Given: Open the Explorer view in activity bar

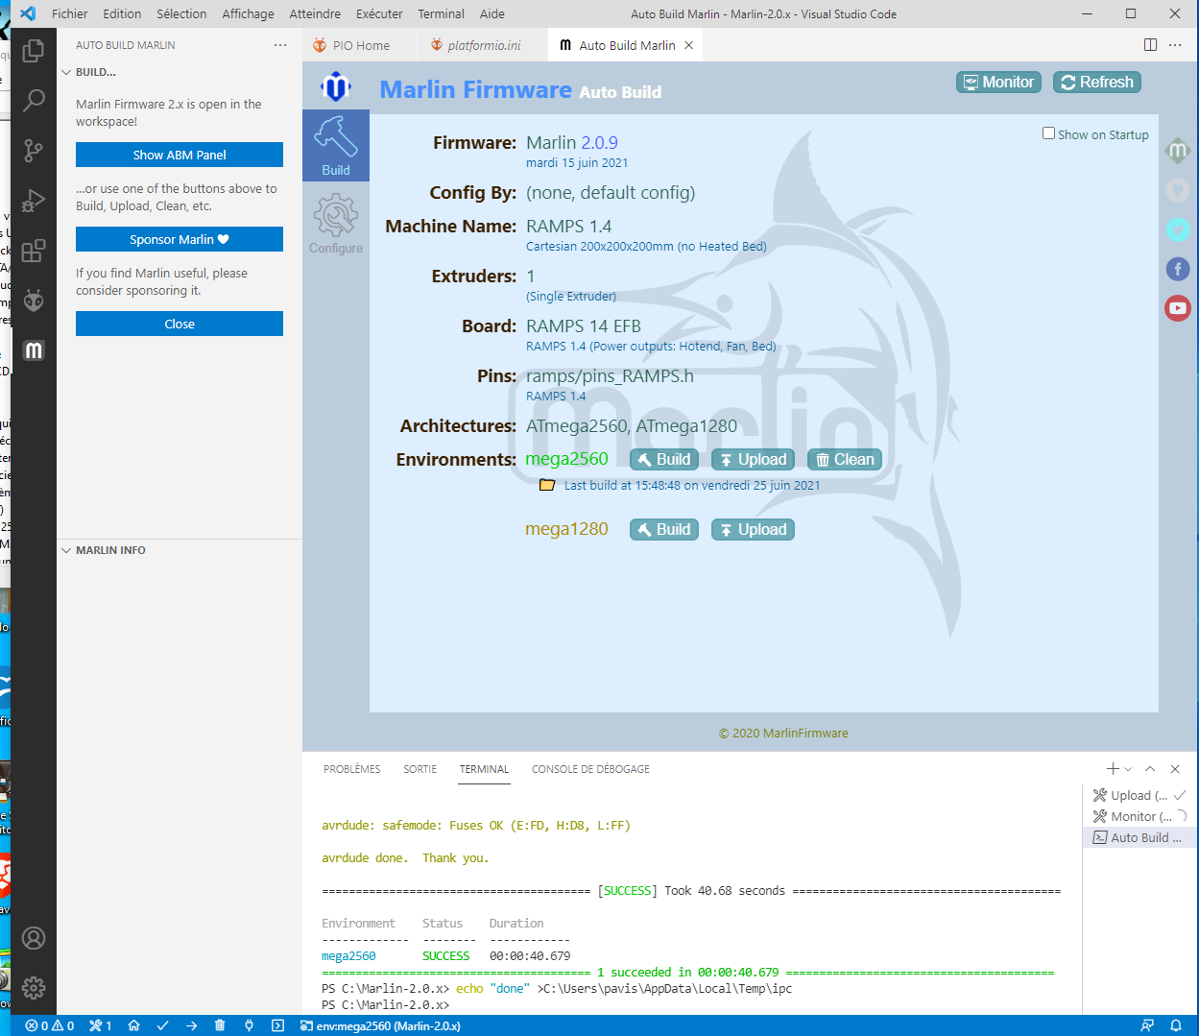Looking at the screenshot, I should [x=34, y=50].
